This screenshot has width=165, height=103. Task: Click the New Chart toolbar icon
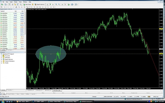(2, 4)
